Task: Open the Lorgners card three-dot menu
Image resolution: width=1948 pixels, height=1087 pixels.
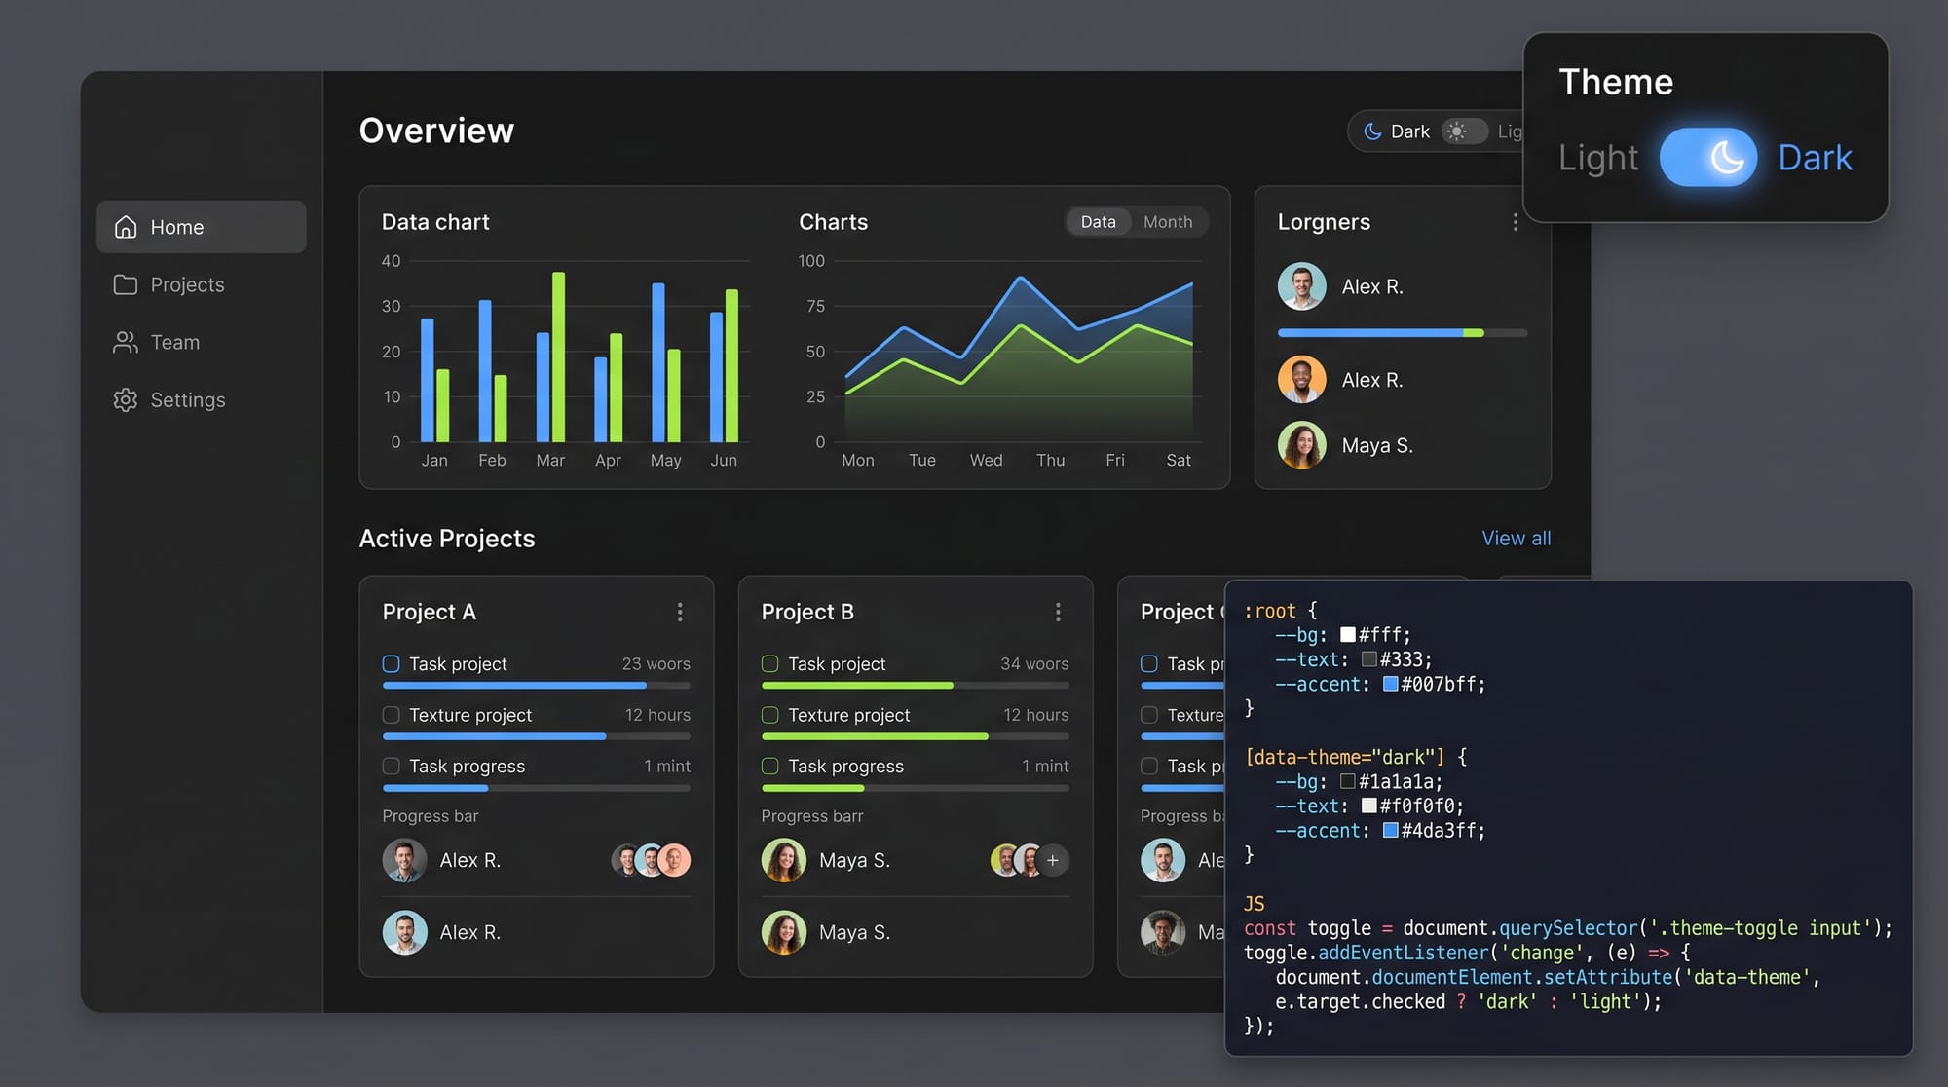Action: (1515, 222)
